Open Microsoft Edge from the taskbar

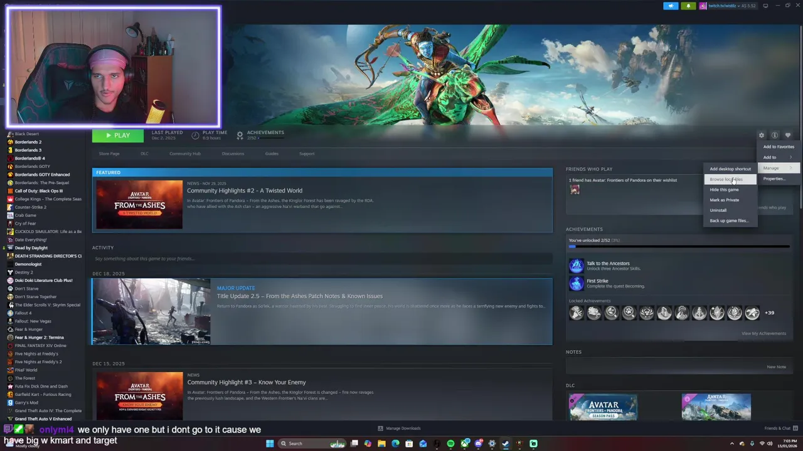click(395, 443)
